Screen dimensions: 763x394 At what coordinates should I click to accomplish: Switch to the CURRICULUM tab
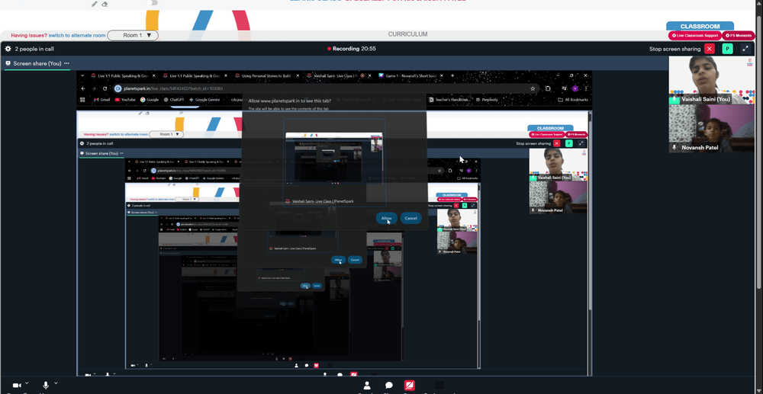coord(407,34)
